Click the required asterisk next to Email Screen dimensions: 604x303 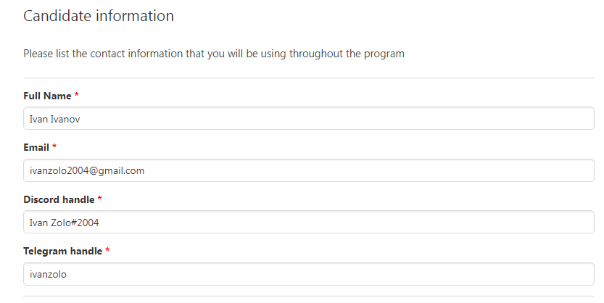(x=54, y=147)
